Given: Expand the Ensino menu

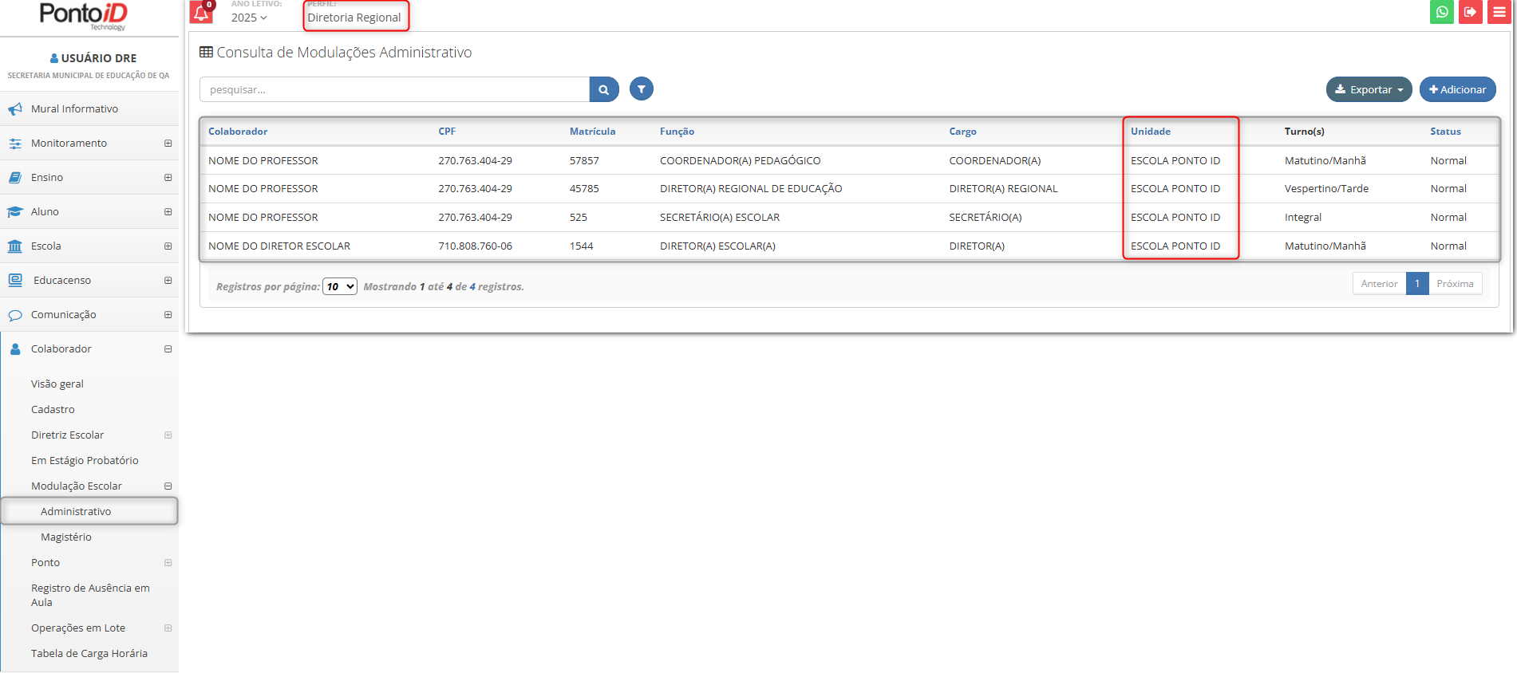Looking at the screenshot, I should (168, 178).
